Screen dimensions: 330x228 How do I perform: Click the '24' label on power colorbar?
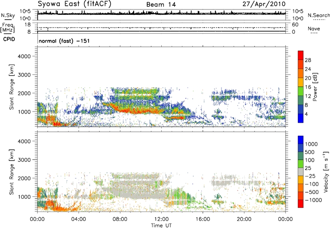(x=308, y=69)
